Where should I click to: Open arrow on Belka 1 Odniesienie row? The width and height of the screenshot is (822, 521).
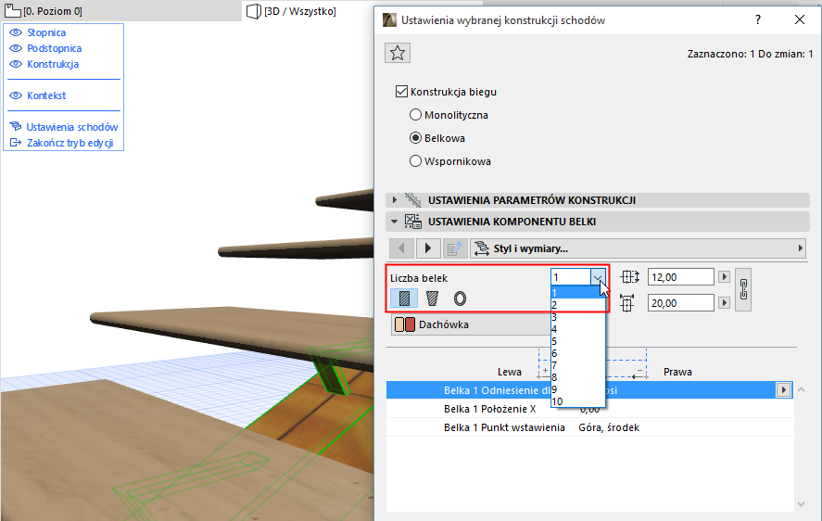tap(783, 390)
